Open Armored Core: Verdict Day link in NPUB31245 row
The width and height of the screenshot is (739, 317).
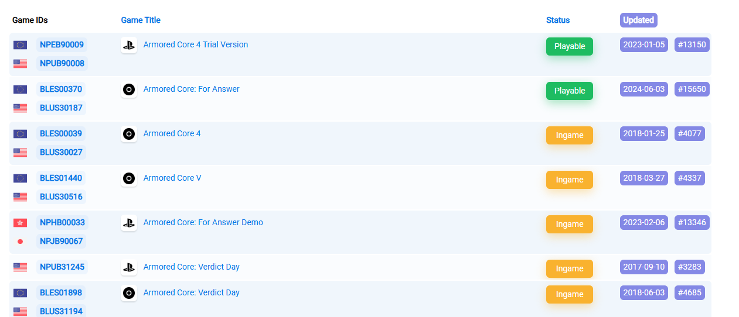tap(192, 267)
